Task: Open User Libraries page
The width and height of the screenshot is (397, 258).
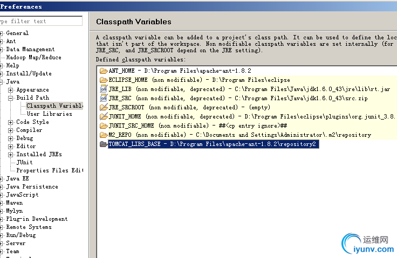Action: point(50,114)
